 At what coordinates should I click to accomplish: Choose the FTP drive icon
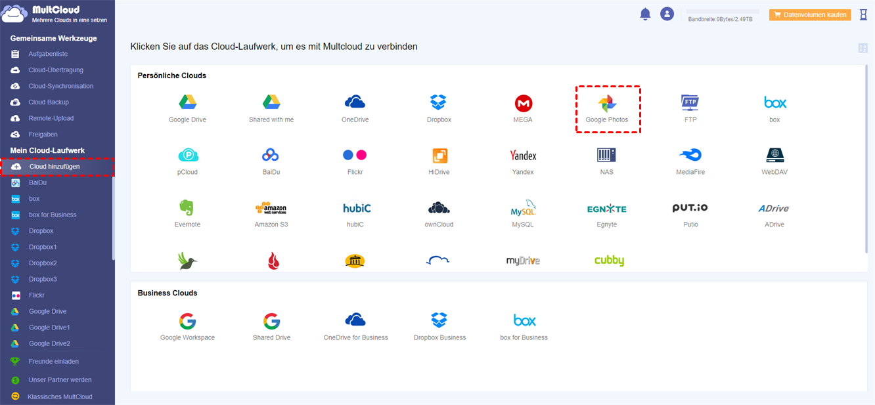[x=690, y=102]
